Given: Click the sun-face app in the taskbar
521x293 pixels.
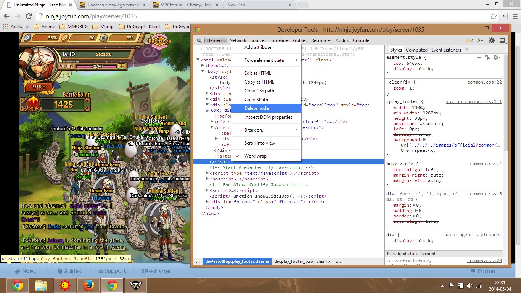Looking at the screenshot, I should coord(65,285).
